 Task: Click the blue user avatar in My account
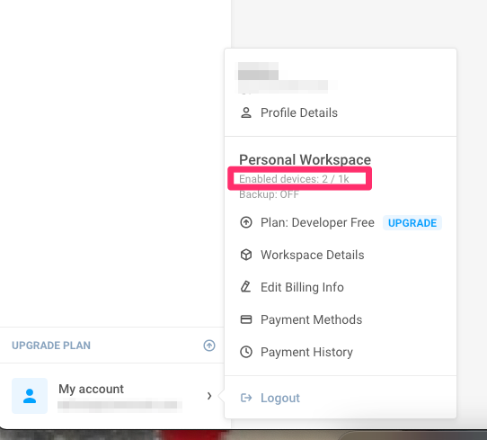pos(30,396)
